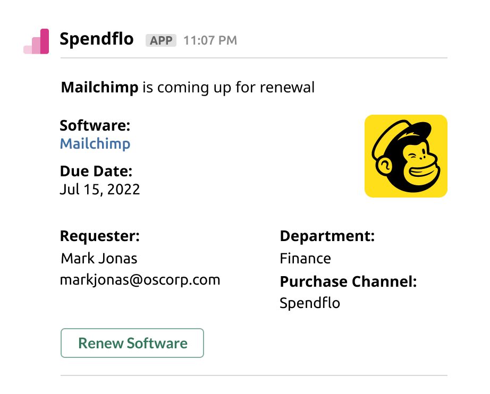
Task: Select the Jul 15, 2022 date value
Action: coord(99,190)
